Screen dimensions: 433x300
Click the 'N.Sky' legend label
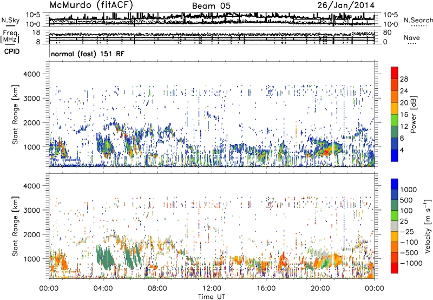pyautogui.click(x=10, y=20)
